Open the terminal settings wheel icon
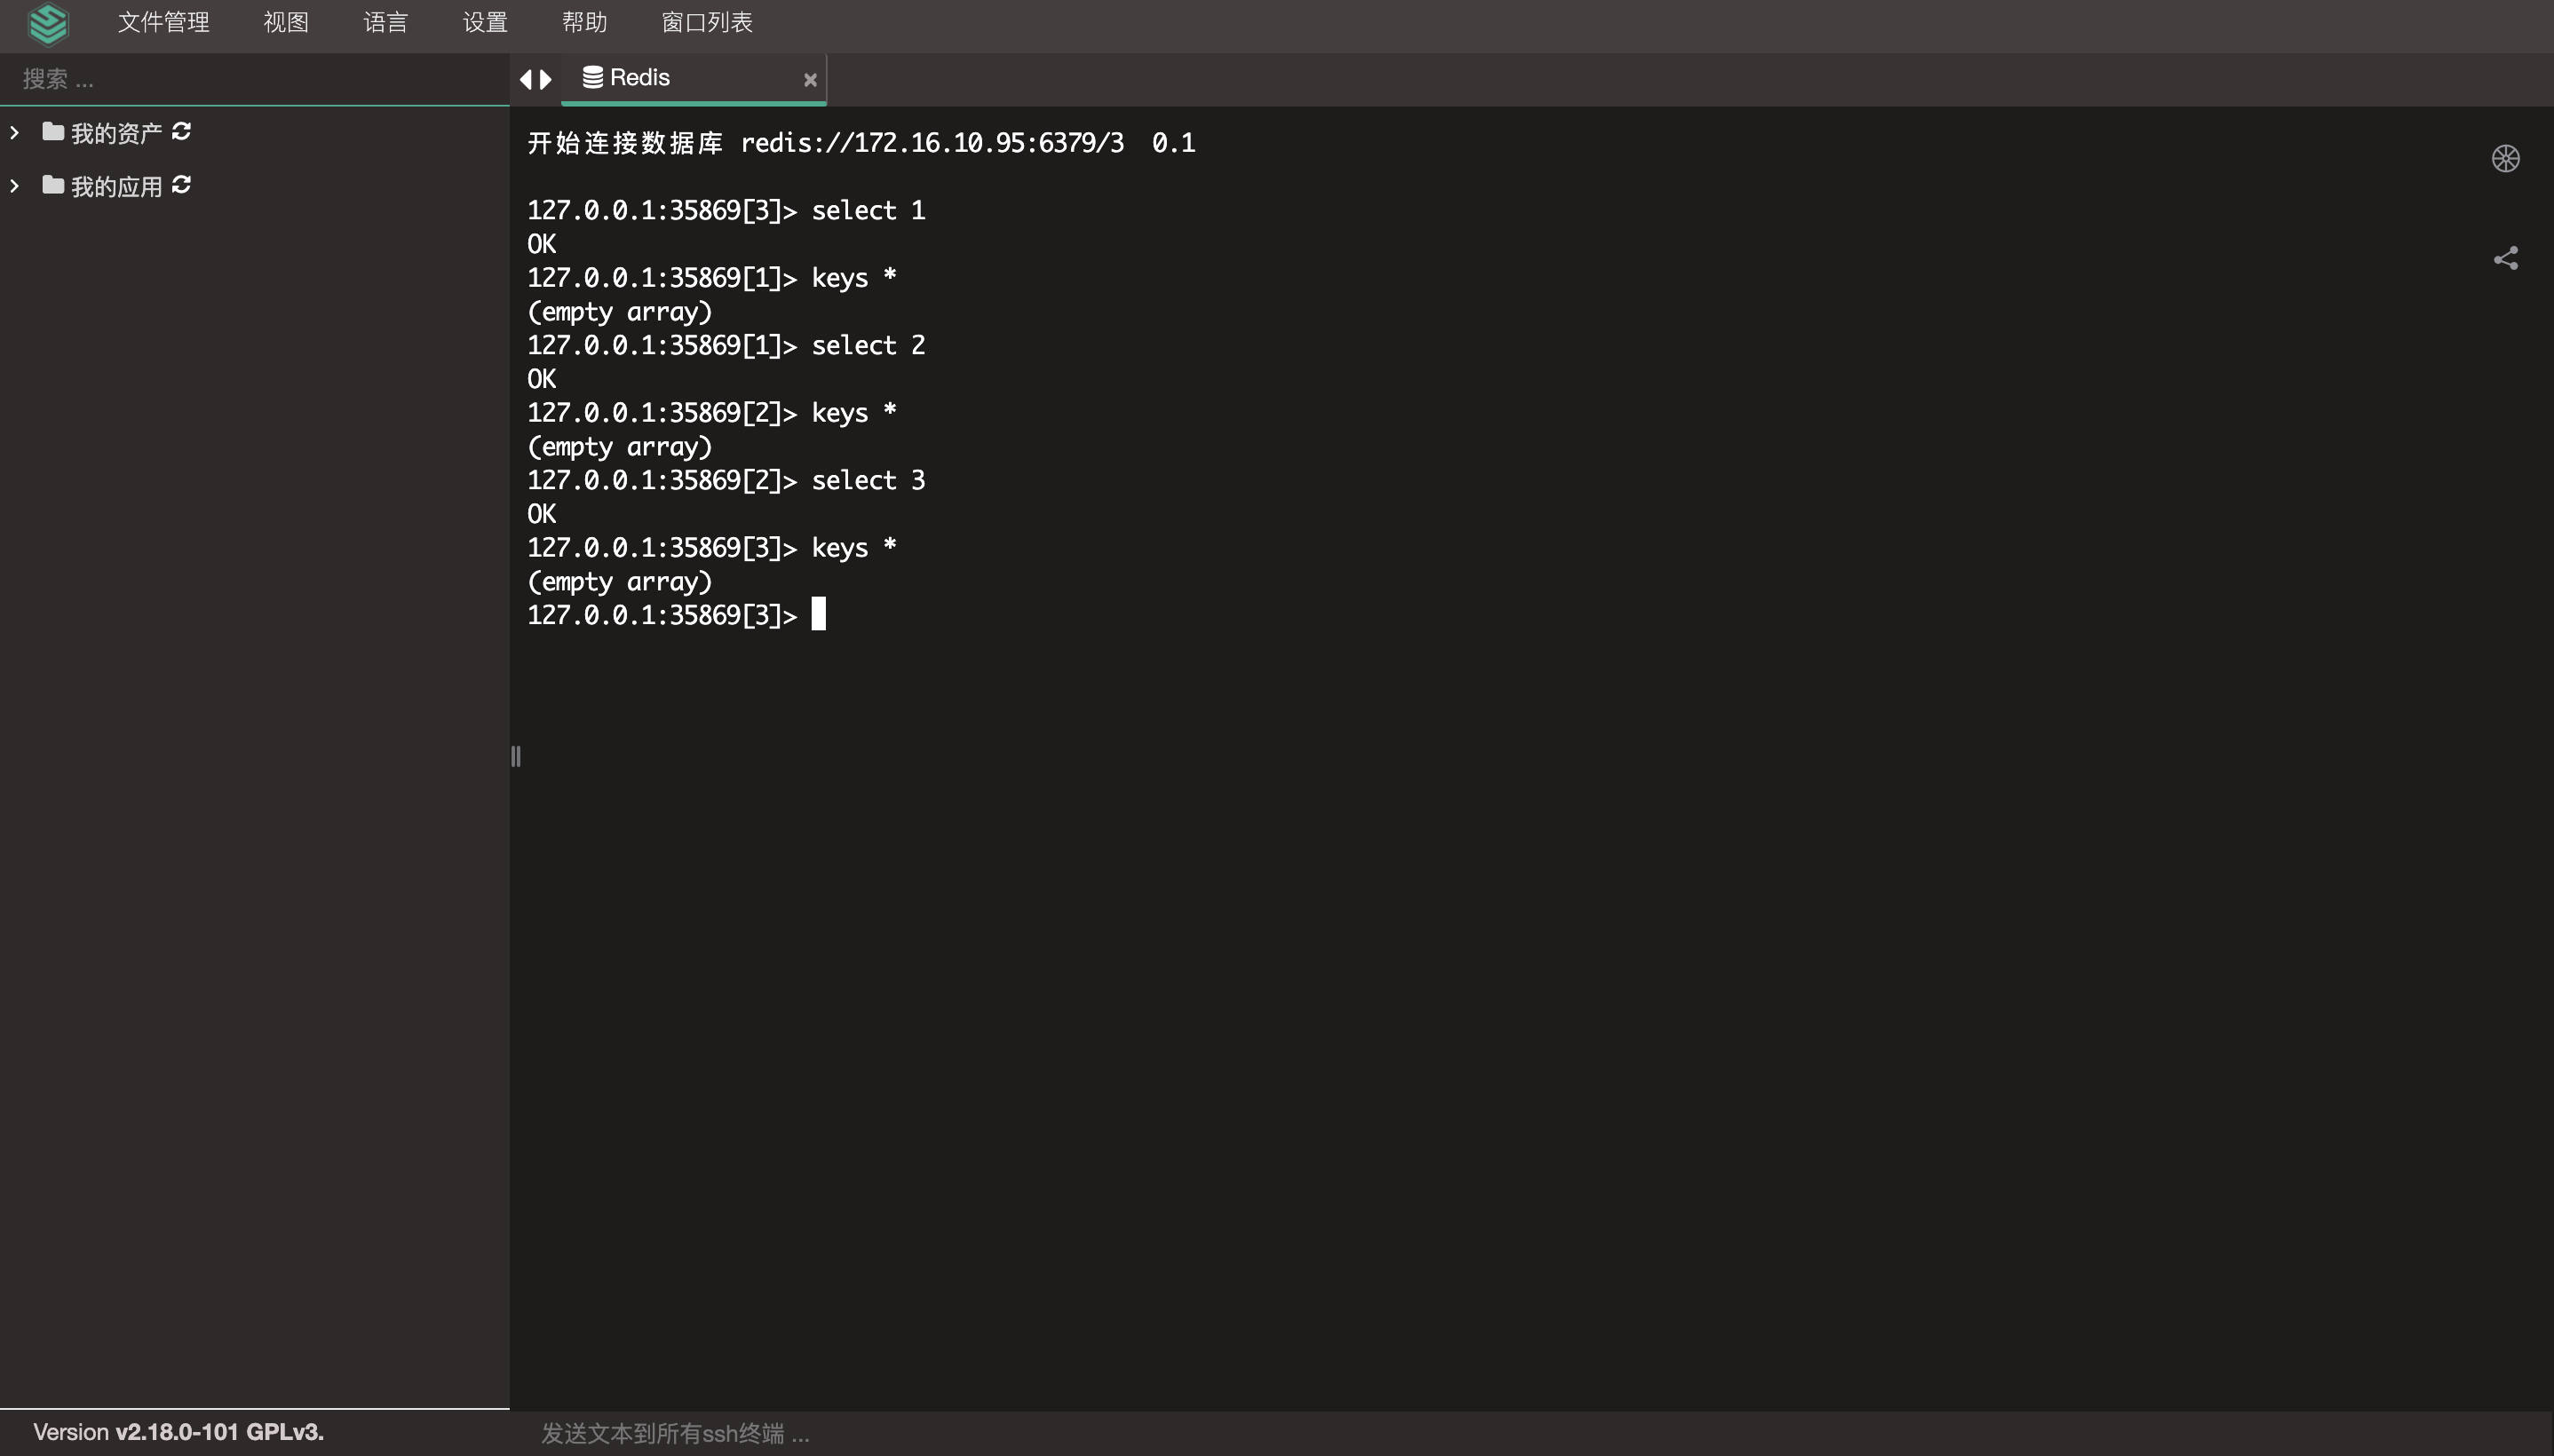This screenshot has height=1456, width=2554. [2505, 158]
